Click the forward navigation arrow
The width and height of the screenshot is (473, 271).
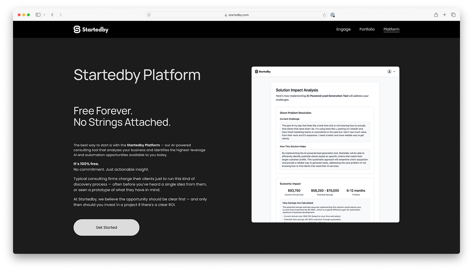click(60, 15)
